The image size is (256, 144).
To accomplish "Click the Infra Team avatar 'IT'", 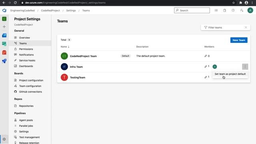I will [64, 67].
